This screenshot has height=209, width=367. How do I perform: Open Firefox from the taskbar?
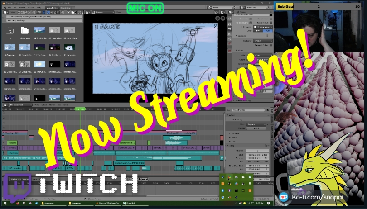tap(18, 204)
